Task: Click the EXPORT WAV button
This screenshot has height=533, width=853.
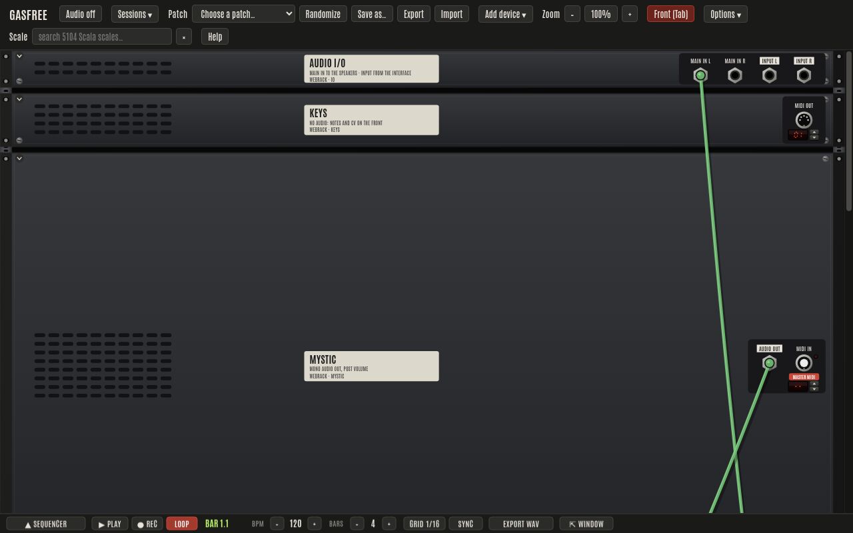Action: click(x=521, y=524)
